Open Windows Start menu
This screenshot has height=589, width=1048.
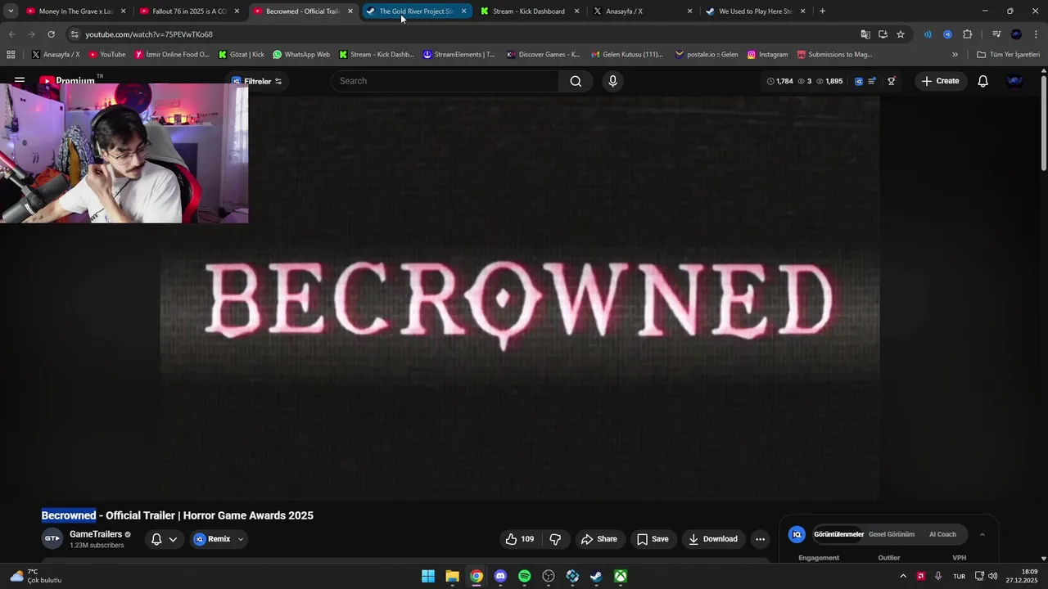(428, 577)
